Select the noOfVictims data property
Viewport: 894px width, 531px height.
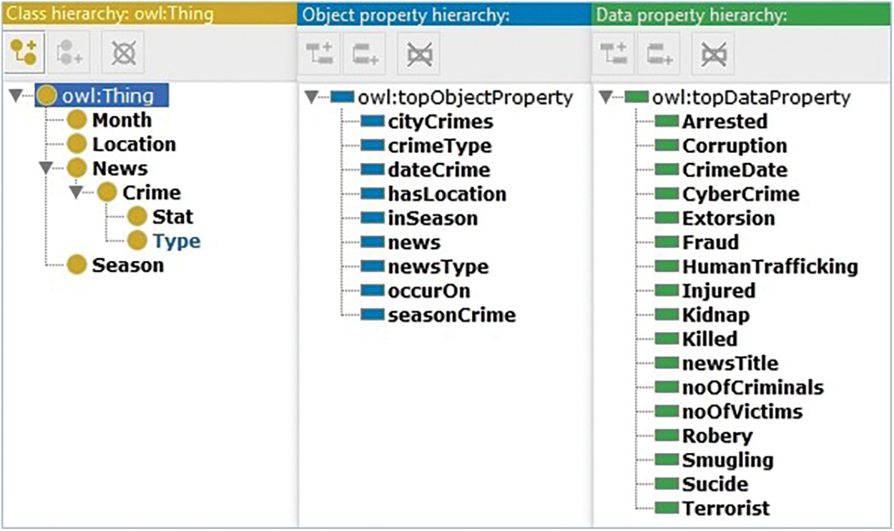click(x=742, y=412)
